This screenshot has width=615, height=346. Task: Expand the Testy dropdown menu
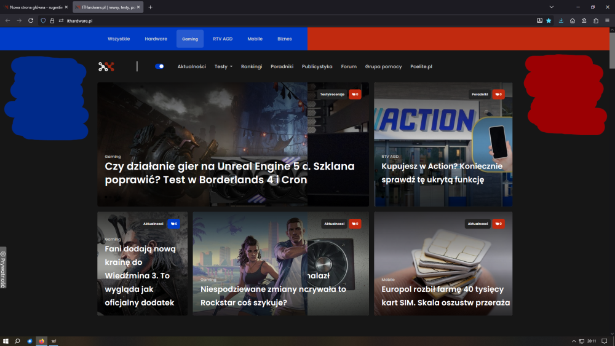click(223, 66)
